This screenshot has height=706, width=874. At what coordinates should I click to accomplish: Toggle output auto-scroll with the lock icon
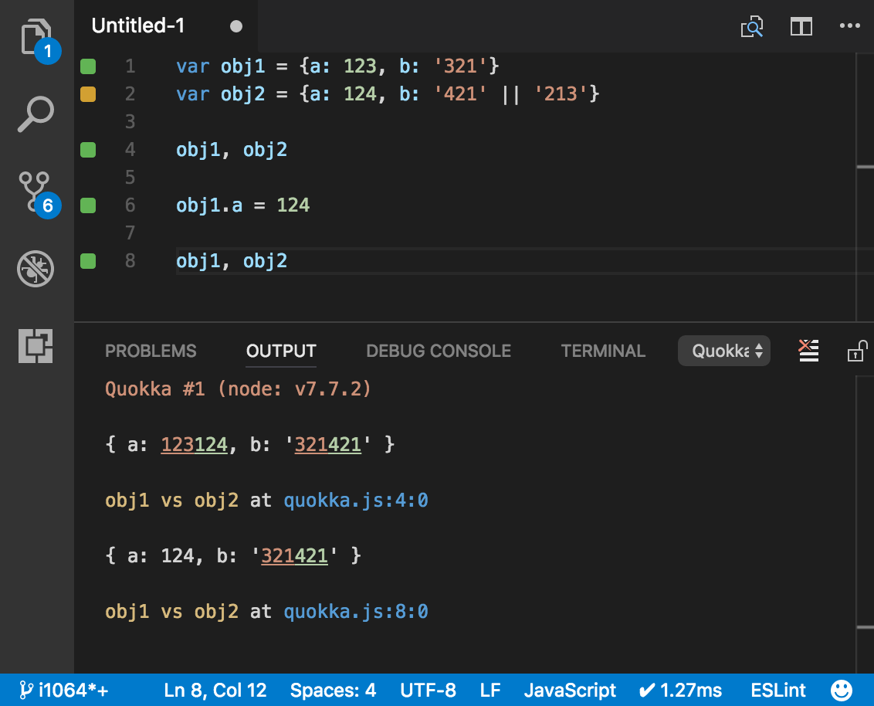tap(856, 351)
